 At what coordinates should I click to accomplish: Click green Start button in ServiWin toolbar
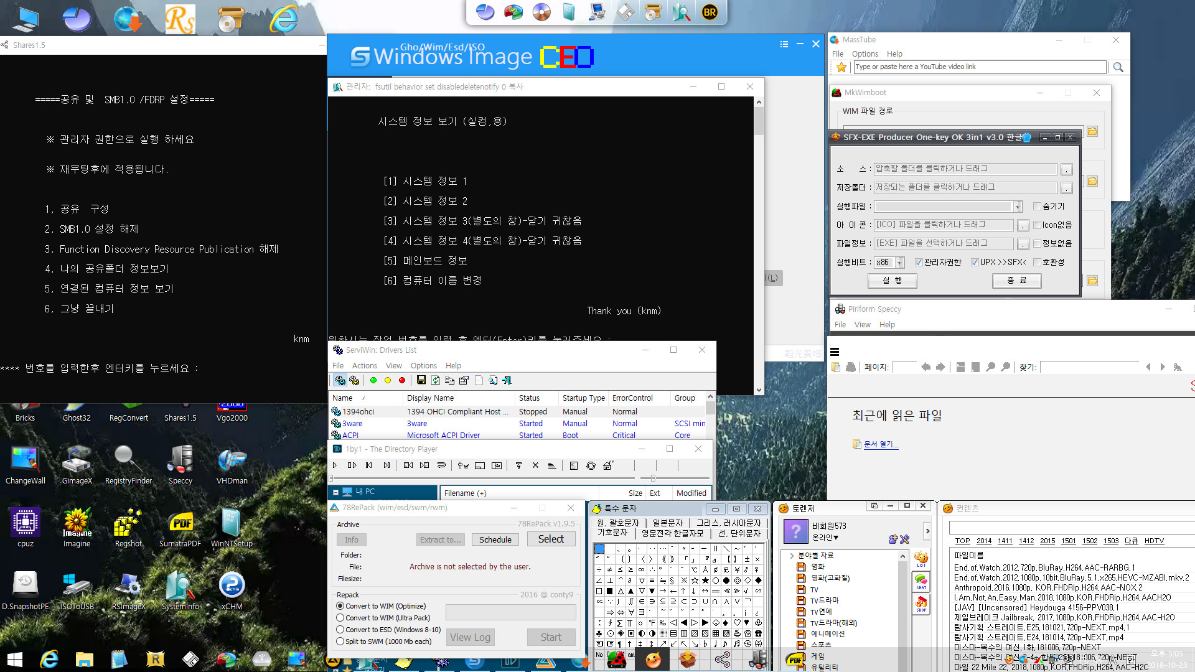[x=373, y=380]
